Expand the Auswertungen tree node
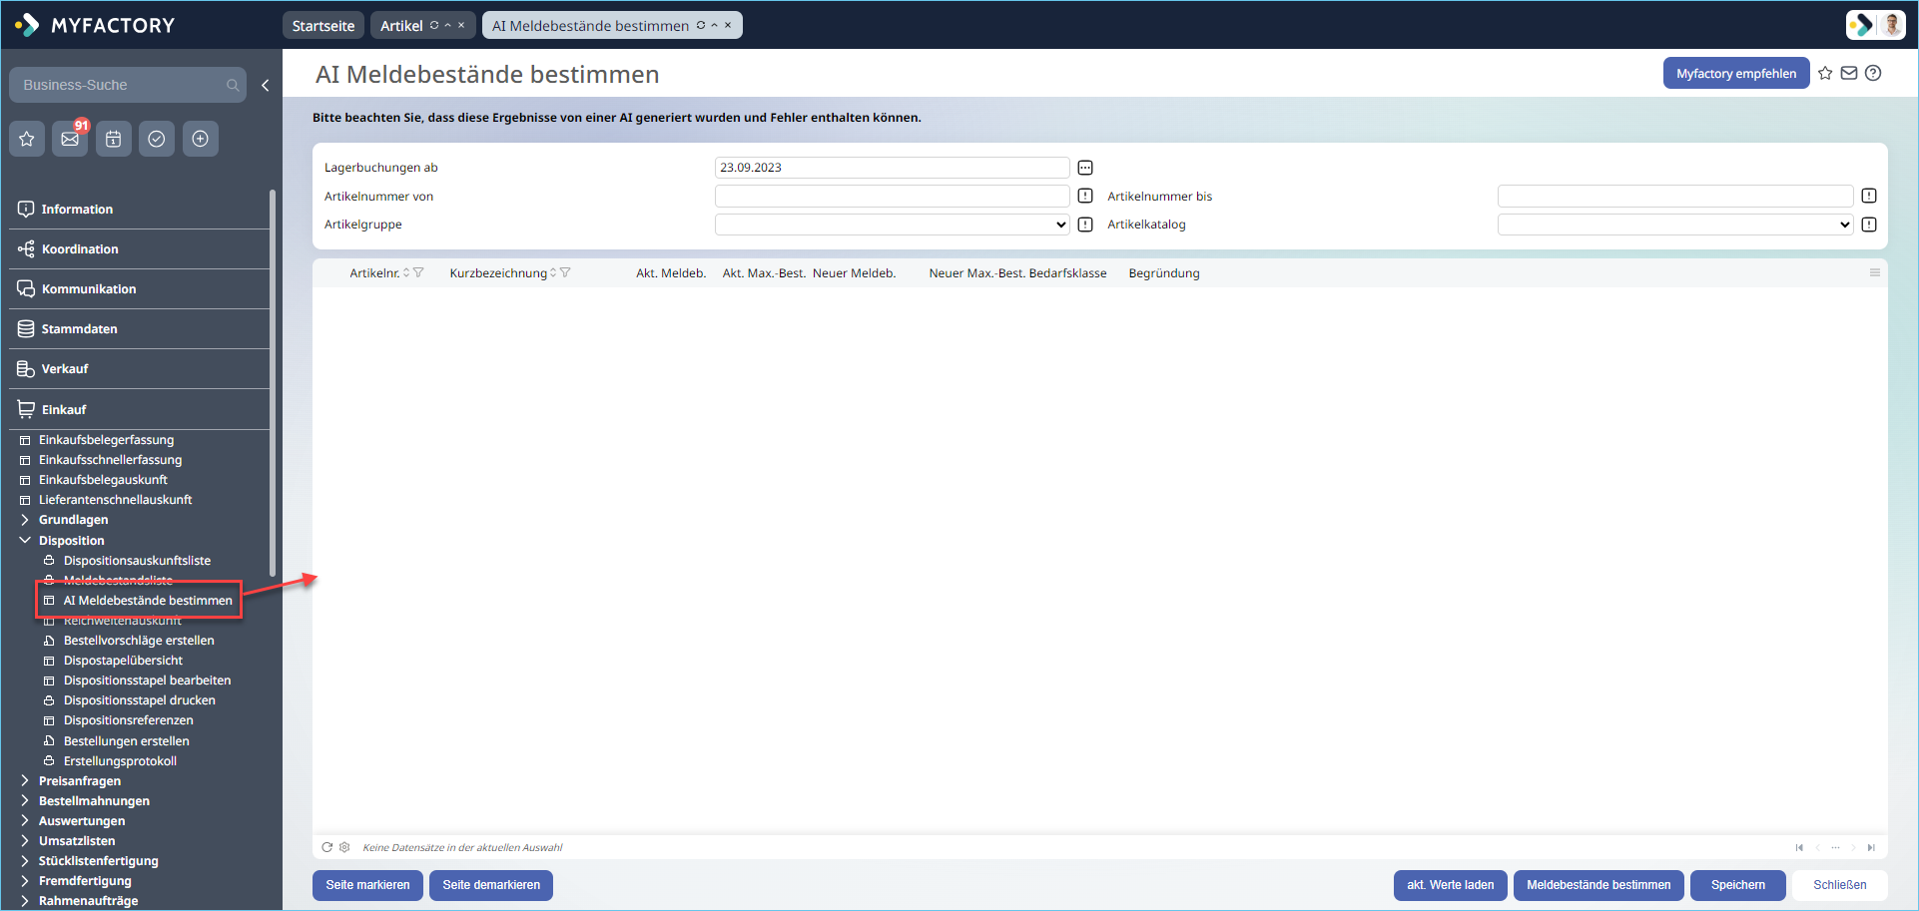 [25, 821]
